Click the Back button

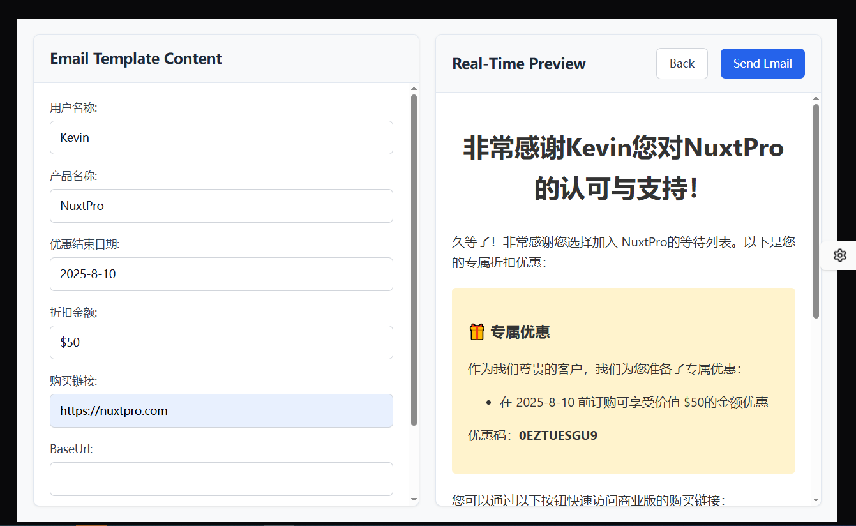coord(682,64)
